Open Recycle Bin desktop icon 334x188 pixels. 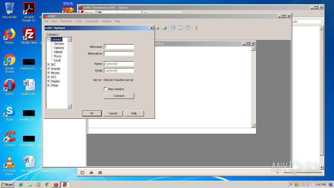click(x=9, y=10)
